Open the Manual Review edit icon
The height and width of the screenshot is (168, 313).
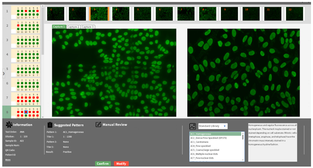pos(98,125)
